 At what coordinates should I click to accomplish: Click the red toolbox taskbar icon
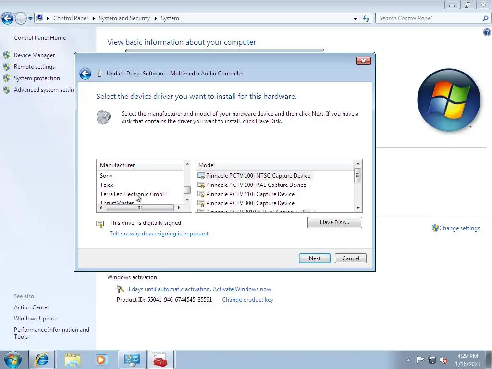[160, 359]
